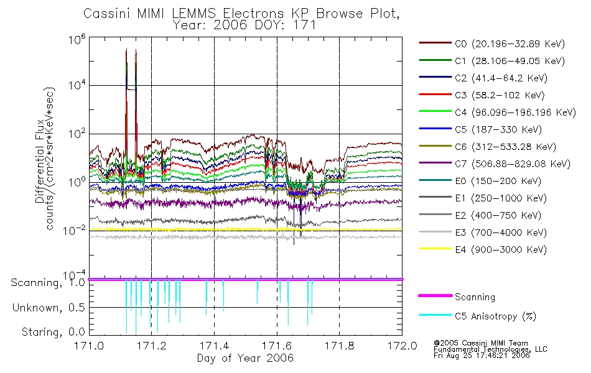
Task: Click the E3 (700-4000 KeV) legend label
Action: tap(501, 233)
